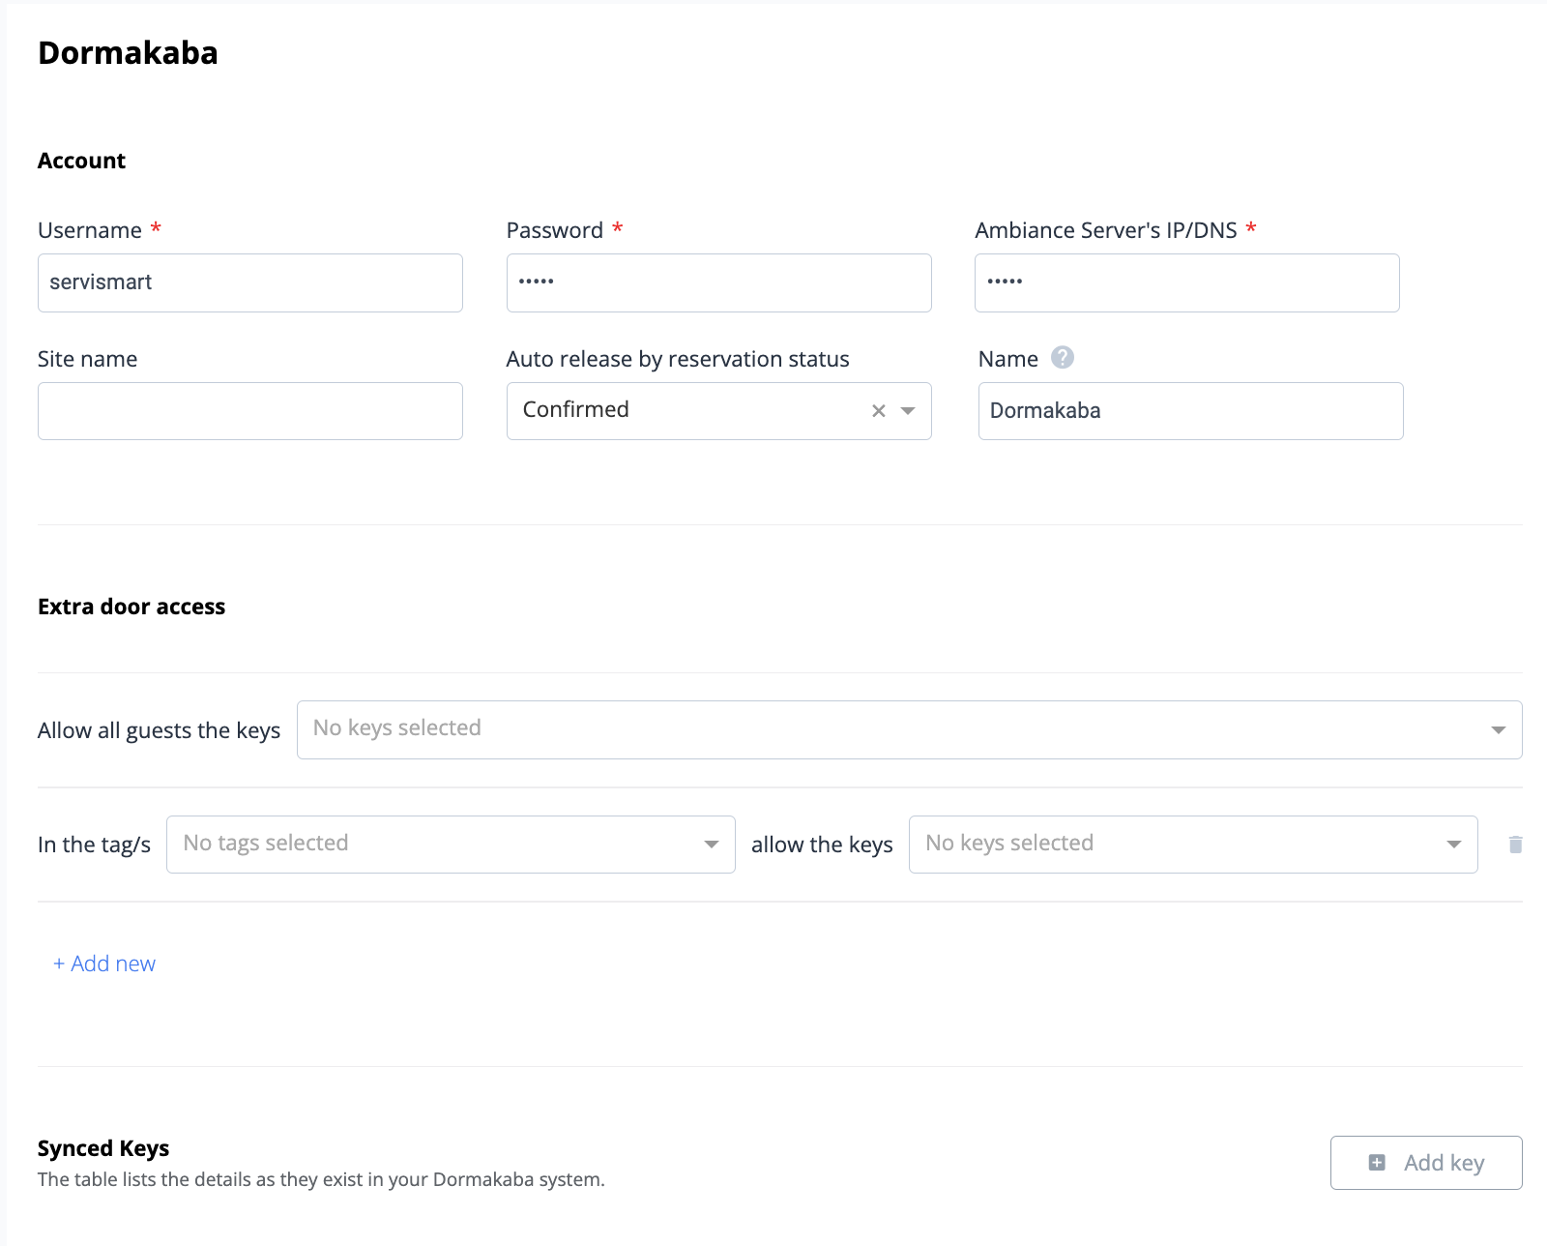Click the caret on the Confirmed selector
Viewport: 1547px width, 1246px height.
click(906, 411)
